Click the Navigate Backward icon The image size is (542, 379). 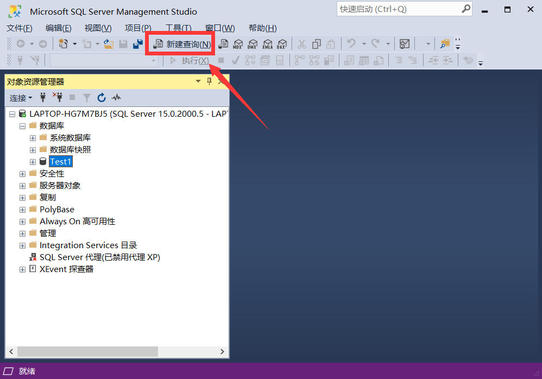click(21, 44)
